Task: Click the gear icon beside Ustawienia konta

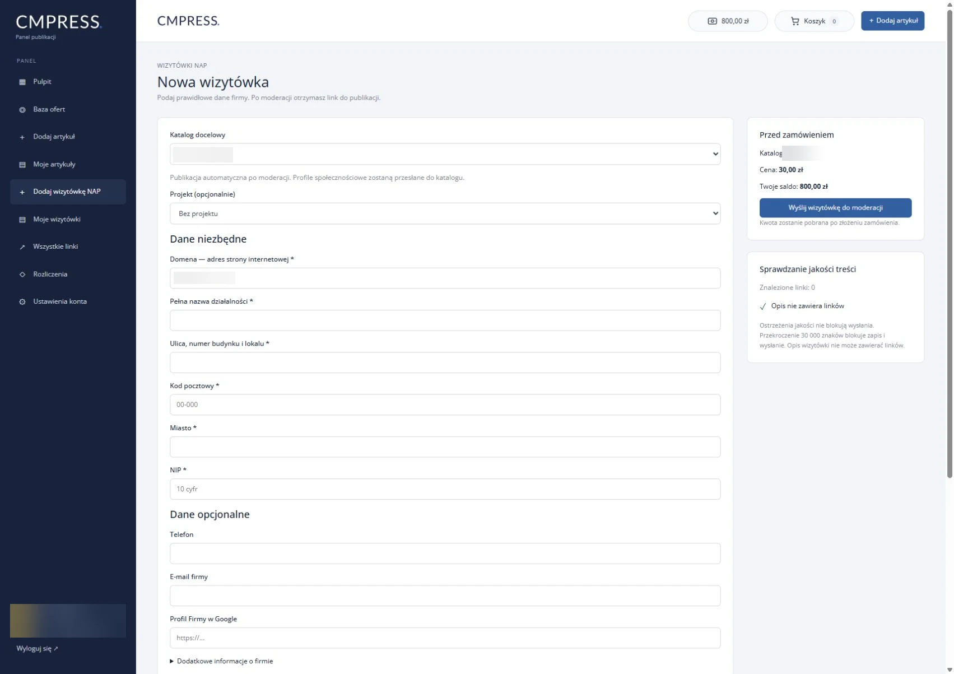Action: (x=22, y=302)
